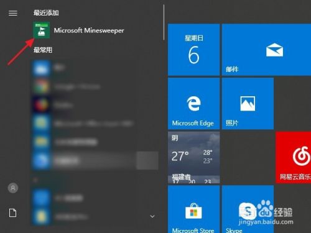This screenshot has width=311, height=233.
Task: Open the 照片 Photos tile
Action: (x=248, y=104)
